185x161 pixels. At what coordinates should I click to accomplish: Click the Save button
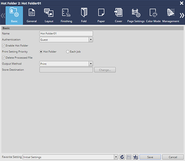[x=150, y=157]
